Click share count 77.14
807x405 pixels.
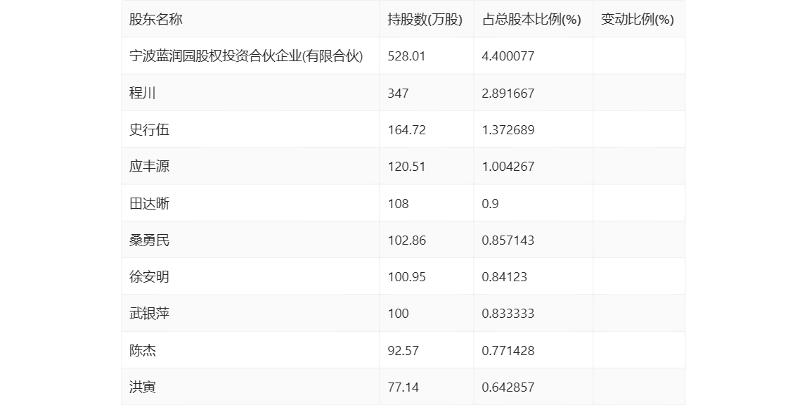(x=404, y=387)
